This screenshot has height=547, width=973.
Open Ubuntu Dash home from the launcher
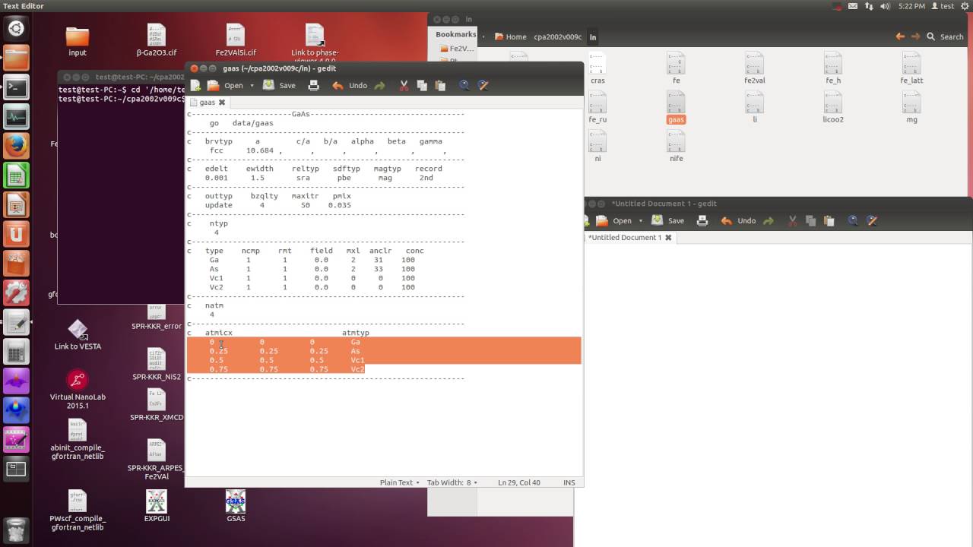(16, 29)
